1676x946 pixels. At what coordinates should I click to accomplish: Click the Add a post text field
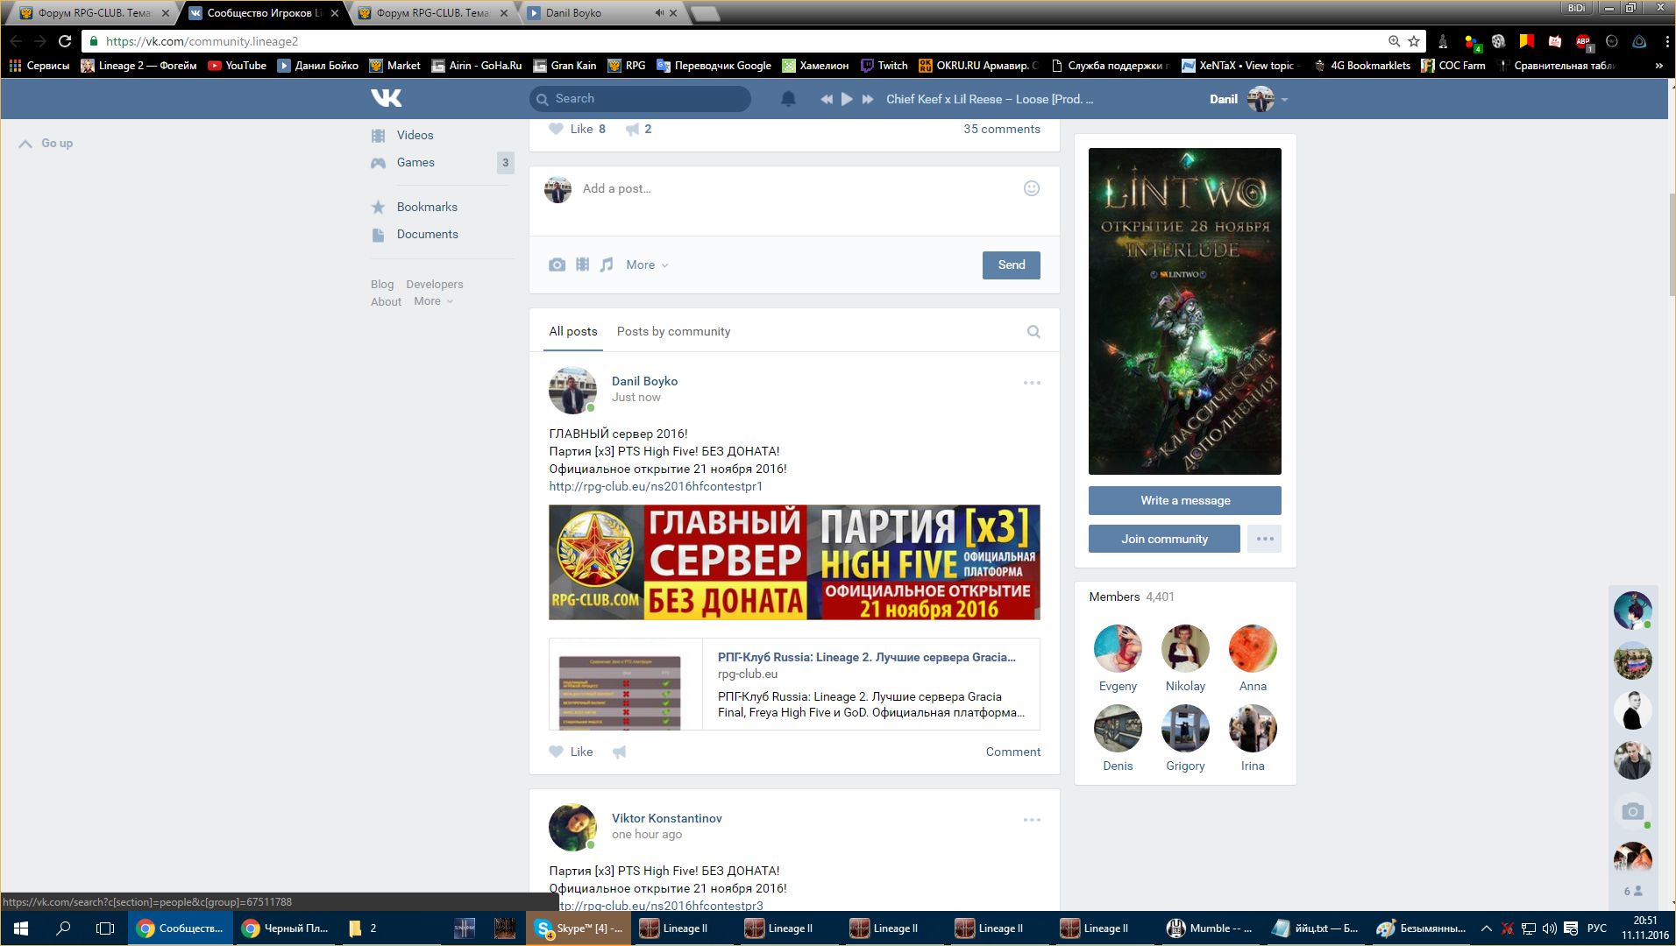point(793,188)
